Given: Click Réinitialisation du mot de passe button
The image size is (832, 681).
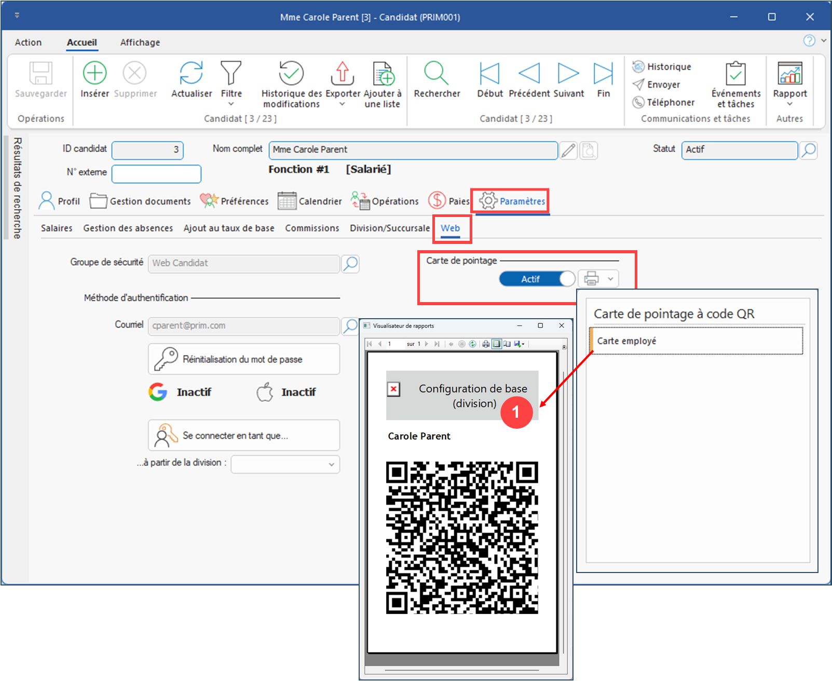Looking at the screenshot, I should click(244, 359).
